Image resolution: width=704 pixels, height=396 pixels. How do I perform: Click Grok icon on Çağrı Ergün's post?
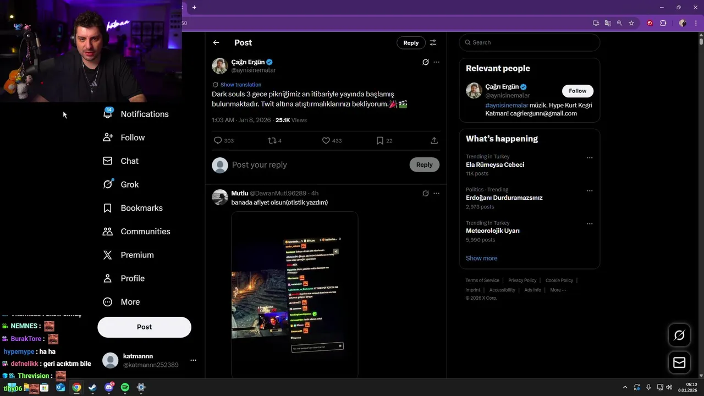pyautogui.click(x=425, y=62)
